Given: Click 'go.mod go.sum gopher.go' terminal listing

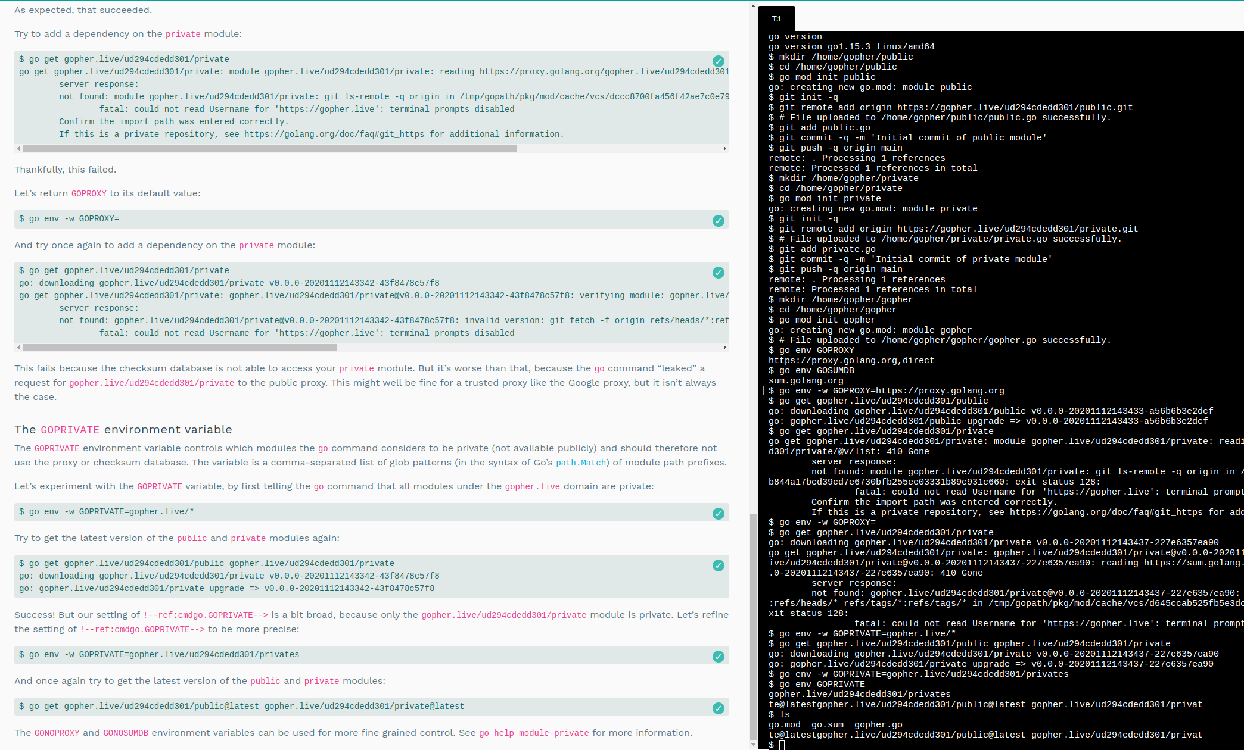Looking at the screenshot, I should [835, 724].
